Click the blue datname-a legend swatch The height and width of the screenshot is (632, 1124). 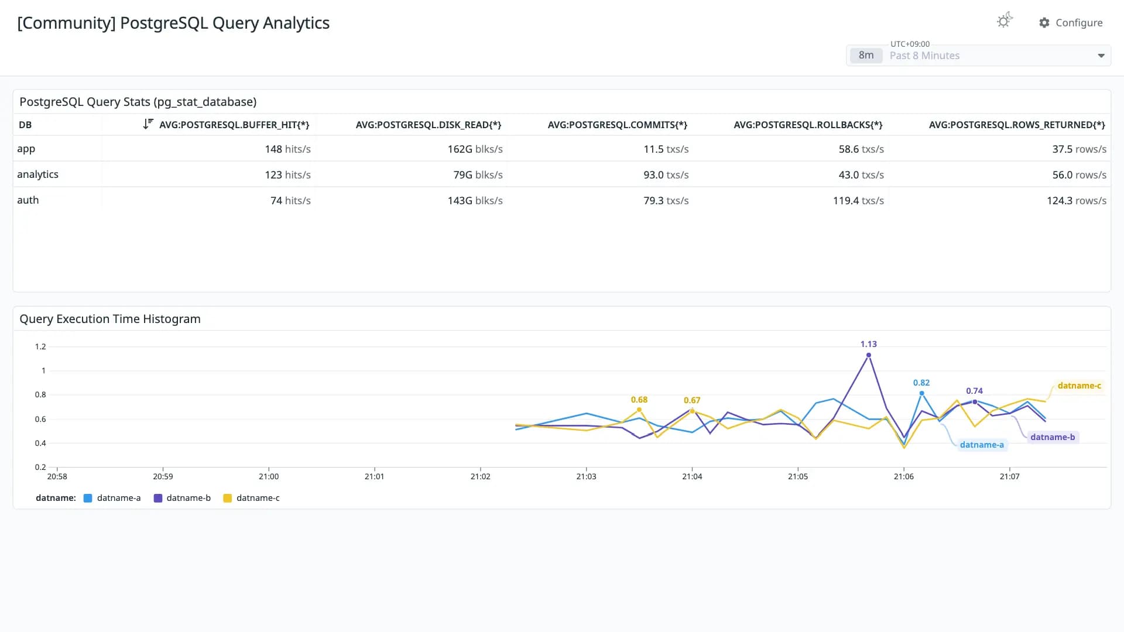[x=88, y=498]
